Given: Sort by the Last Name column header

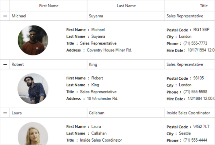Looking at the screenshot, I should click(126, 6).
